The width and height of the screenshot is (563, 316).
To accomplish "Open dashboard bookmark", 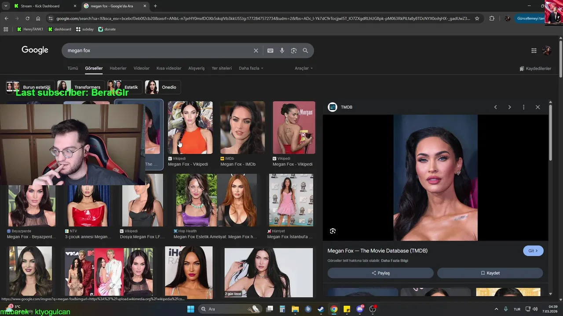I will click(59, 29).
